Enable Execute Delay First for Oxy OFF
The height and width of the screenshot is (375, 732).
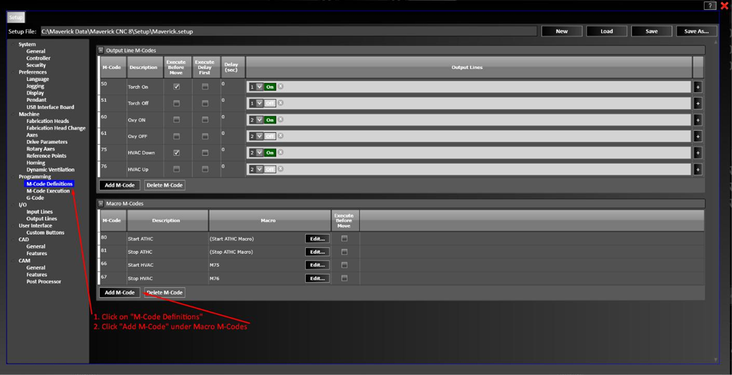pos(205,136)
